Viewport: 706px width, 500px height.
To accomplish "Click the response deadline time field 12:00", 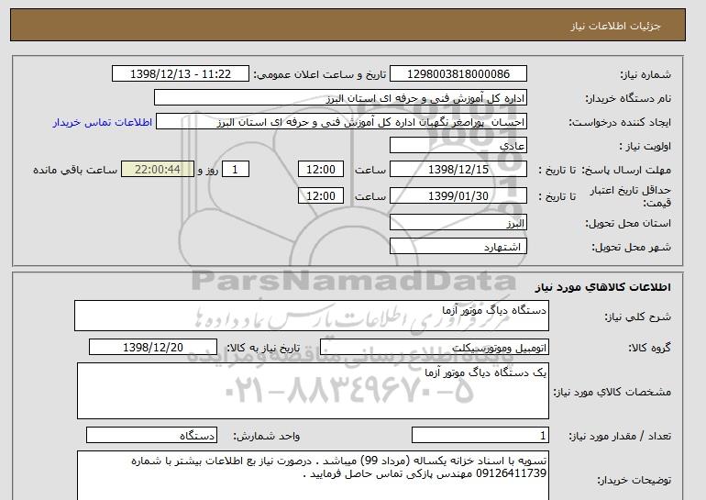I will click(x=321, y=170).
